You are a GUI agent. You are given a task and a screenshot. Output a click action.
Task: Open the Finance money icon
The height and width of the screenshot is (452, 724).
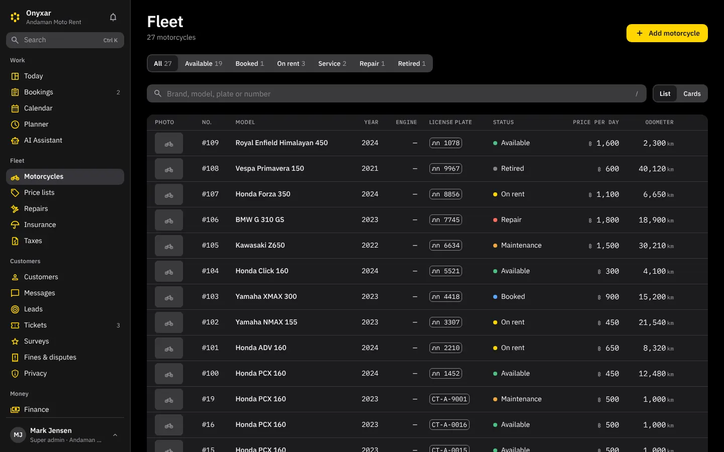point(15,410)
